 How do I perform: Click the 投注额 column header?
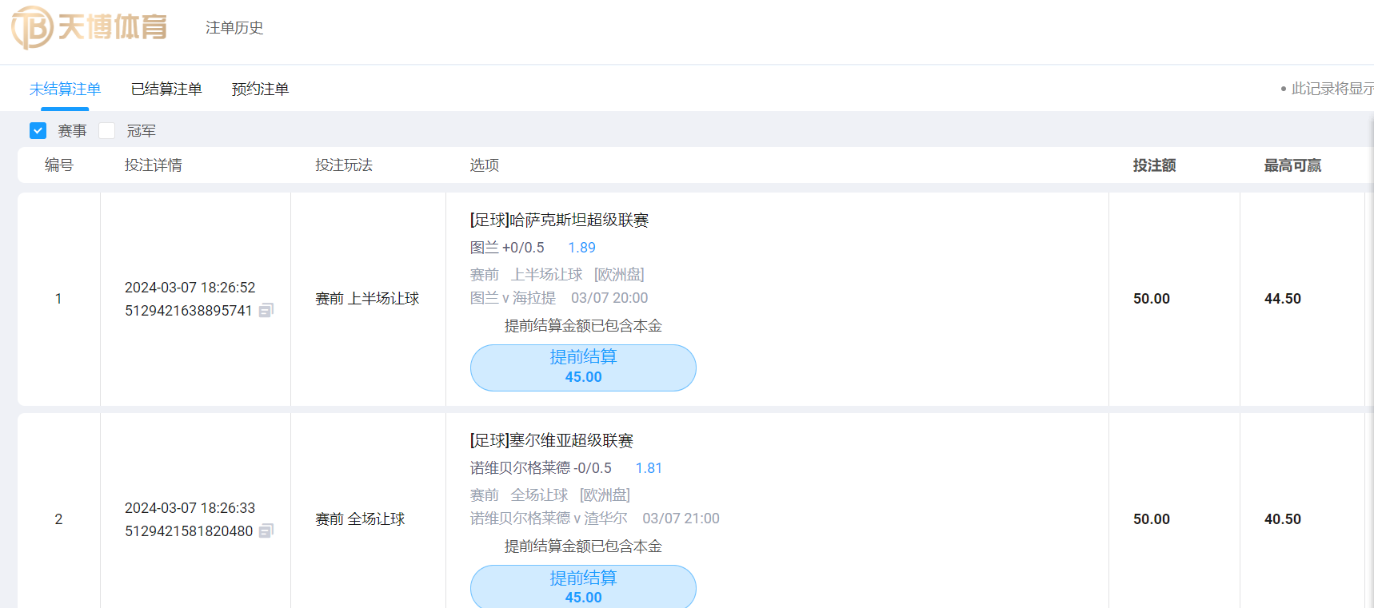click(1154, 165)
